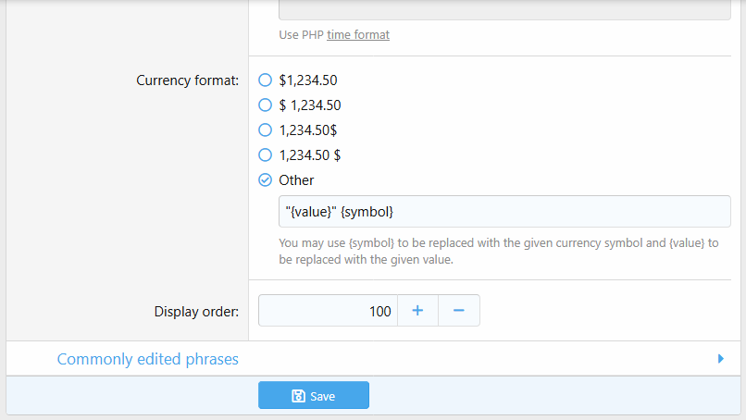
Task: Decrease display order with the minus button
Action: point(458,311)
